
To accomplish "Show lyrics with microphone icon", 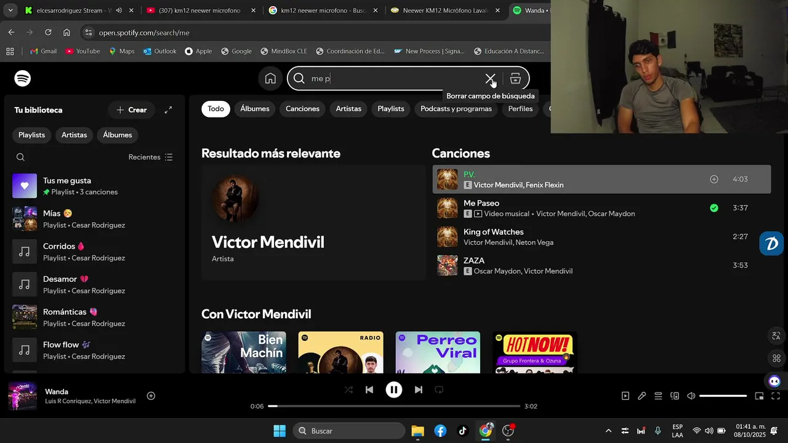I will pyautogui.click(x=641, y=396).
